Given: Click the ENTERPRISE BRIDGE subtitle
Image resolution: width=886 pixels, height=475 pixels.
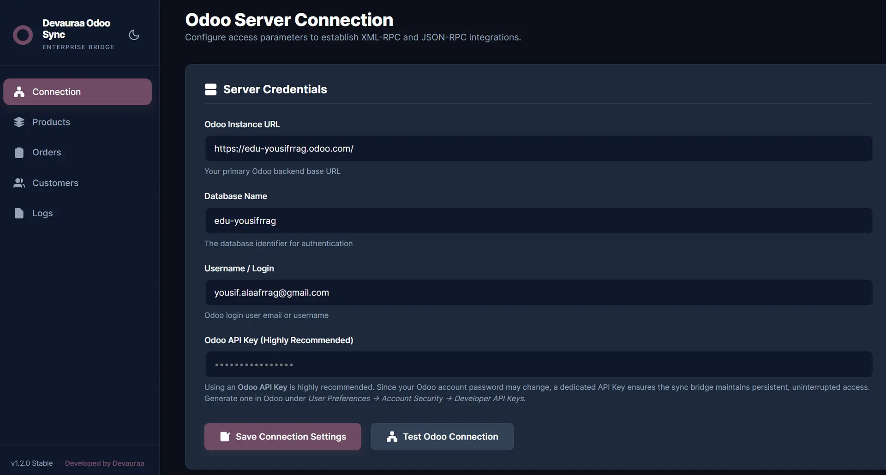Looking at the screenshot, I should point(78,47).
